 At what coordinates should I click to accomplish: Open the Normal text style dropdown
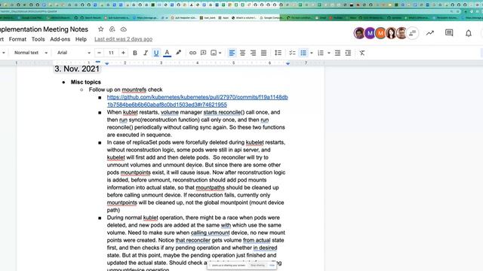click(30, 53)
